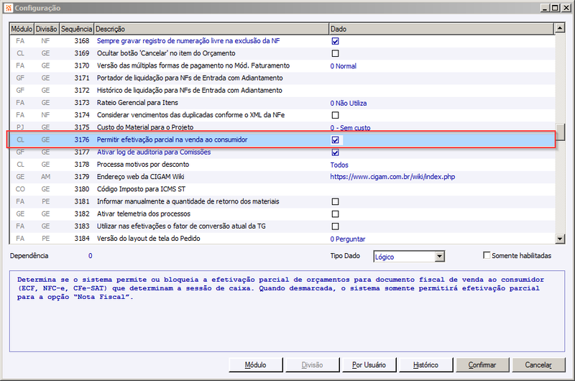The image size is (575, 381).
Task: Click the parameter description text box
Action: pyautogui.click(x=287, y=311)
